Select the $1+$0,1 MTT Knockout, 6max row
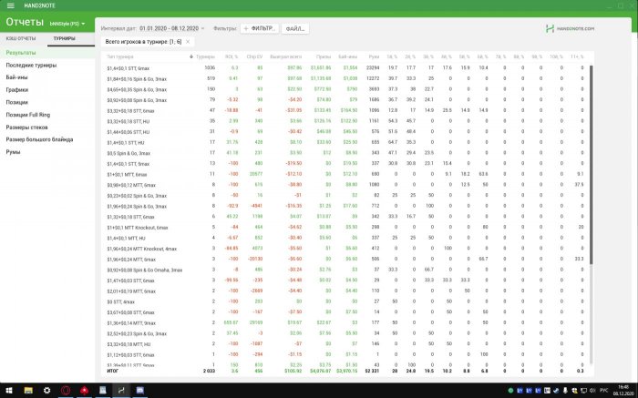This screenshot has width=638, height=398. tap(345, 228)
